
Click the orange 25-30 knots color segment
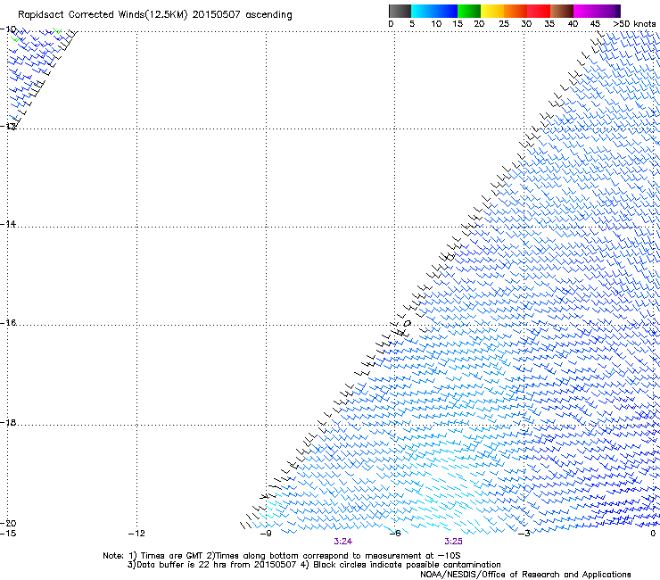pos(516,11)
